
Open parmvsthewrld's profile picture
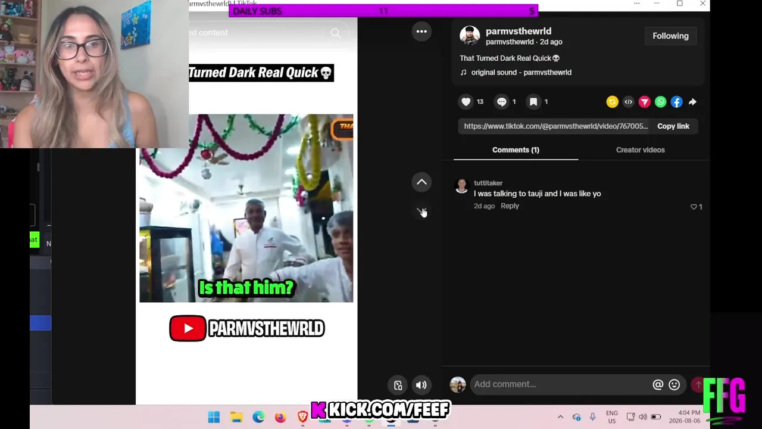(470, 36)
